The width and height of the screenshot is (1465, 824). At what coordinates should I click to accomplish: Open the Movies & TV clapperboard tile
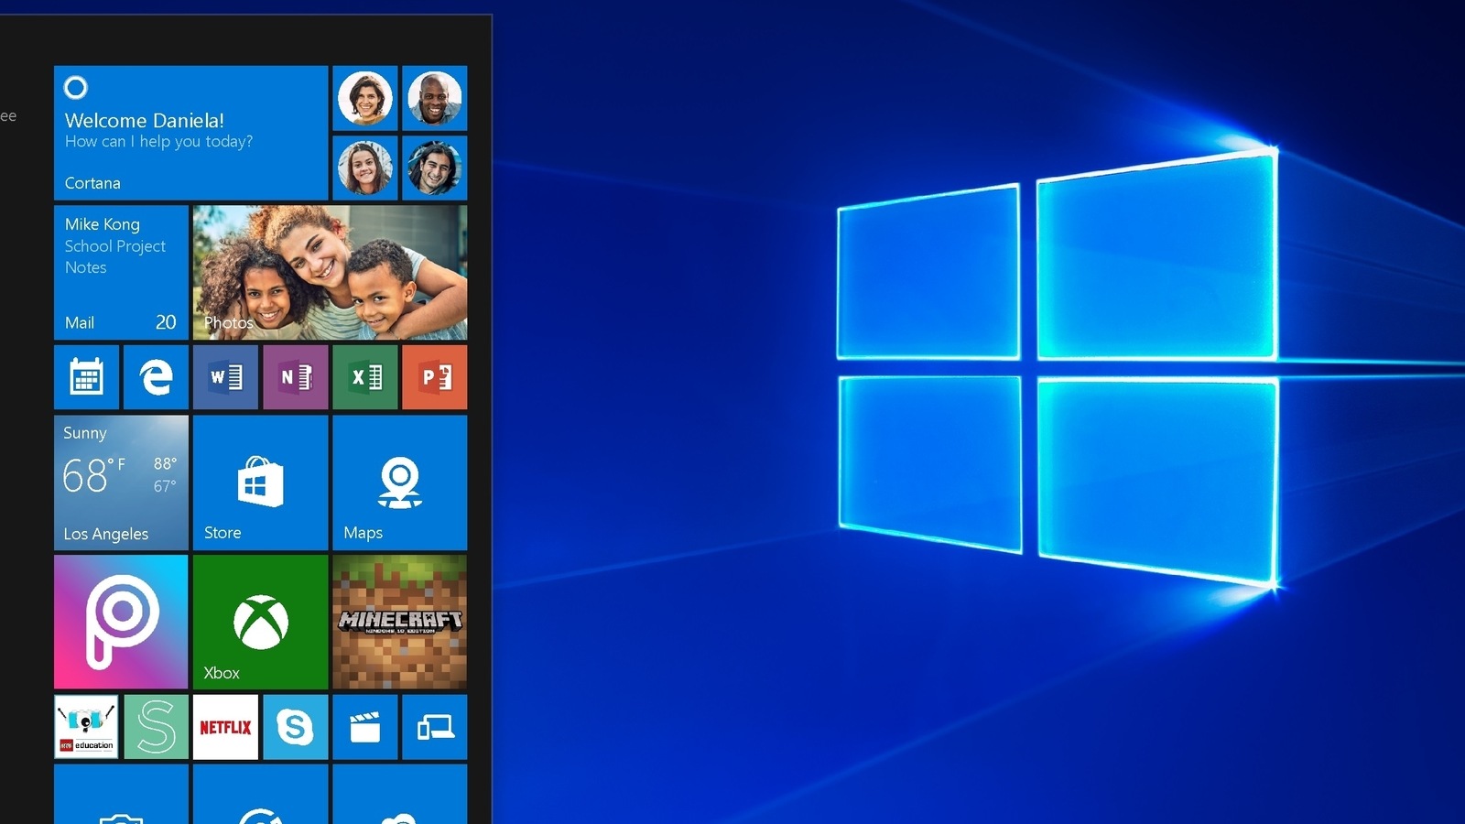click(x=365, y=727)
